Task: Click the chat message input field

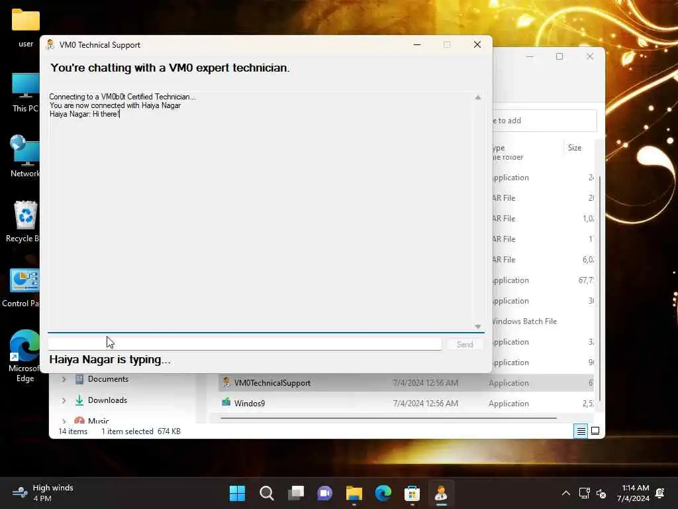Action: [x=245, y=344]
